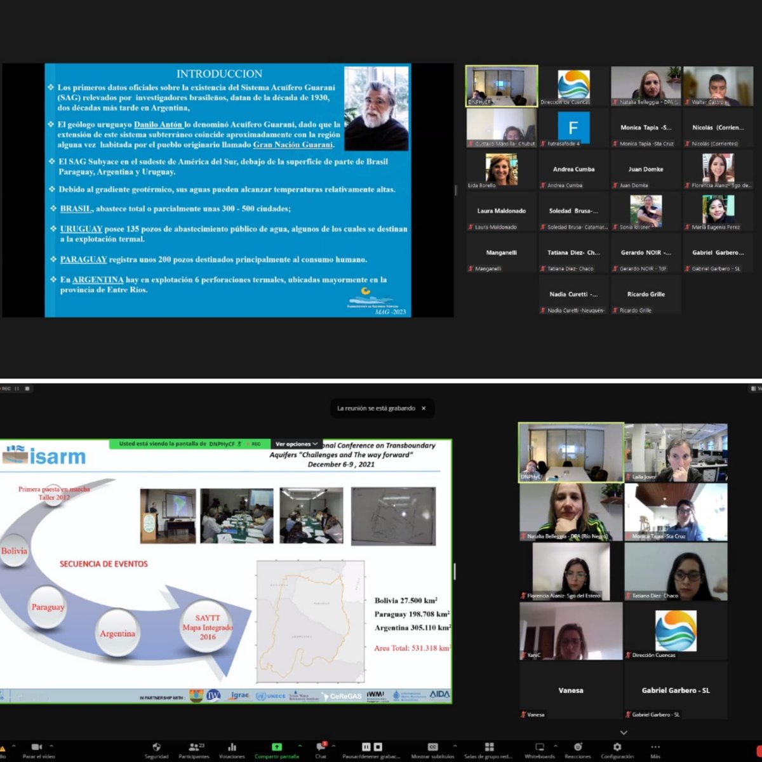The height and width of the screenshot is (762, 762).
Task: Show more participants with the down chevron below Vanesa
Action: pyautogui.click(x=624, y=732)
